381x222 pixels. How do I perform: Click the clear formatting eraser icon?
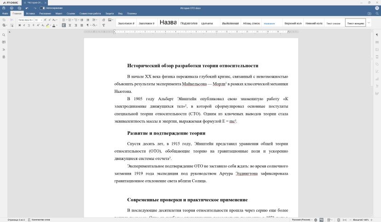pos(104,20)
